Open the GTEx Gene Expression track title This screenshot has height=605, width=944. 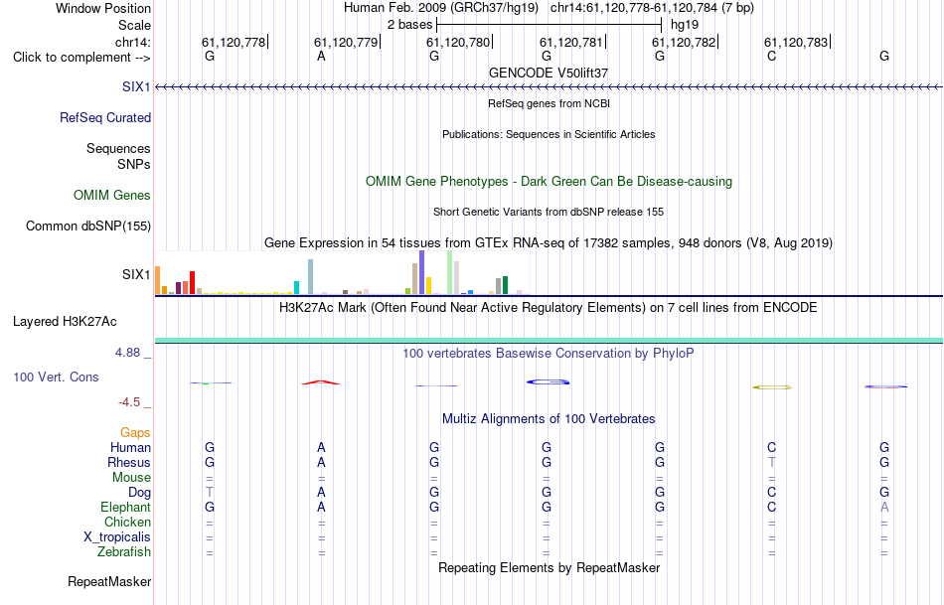click(x=549, y=243)
